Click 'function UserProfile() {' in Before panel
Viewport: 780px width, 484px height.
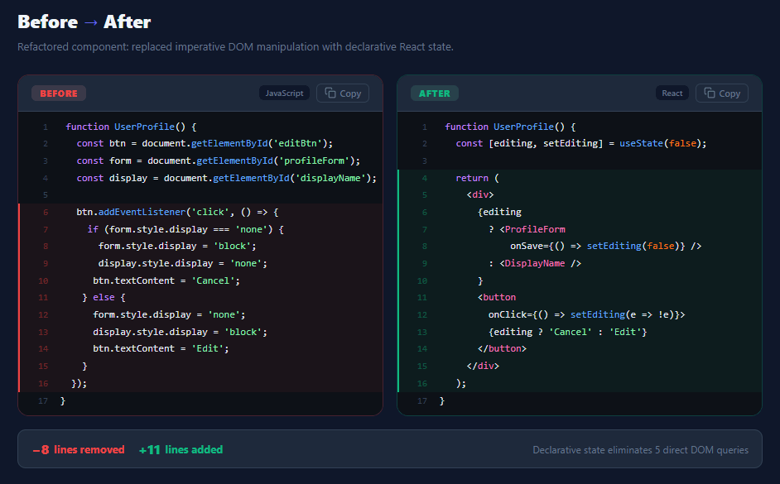coord(200,127)
